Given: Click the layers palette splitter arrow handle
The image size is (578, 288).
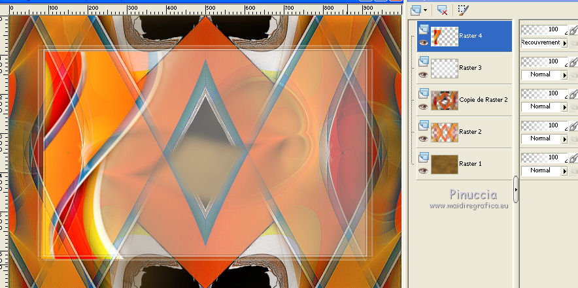Looking at the screenshot, I should coord(516,189).
